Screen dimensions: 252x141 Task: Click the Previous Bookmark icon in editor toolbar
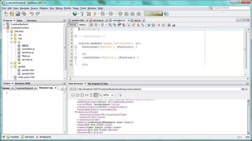click(x=134, y=25)
